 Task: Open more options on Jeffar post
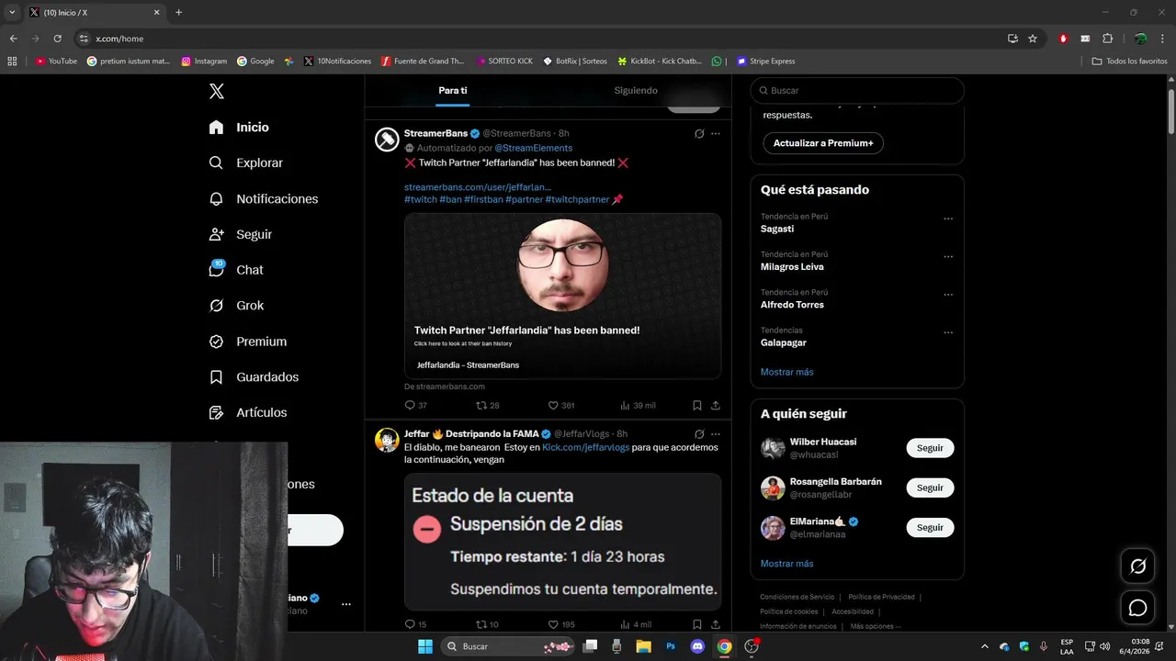click(x=716, y=433)
